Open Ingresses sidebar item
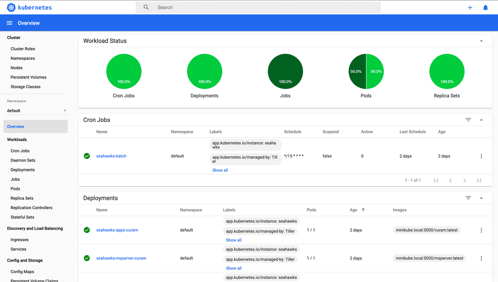This screenshot has width=498, height=282. click(19, 240)
